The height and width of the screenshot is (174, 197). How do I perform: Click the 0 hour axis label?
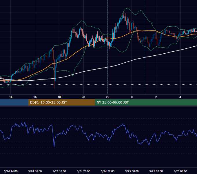[x=132, y=97]
